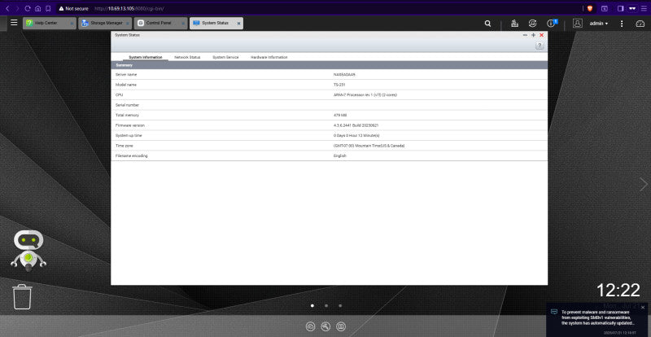Open background tasks icon in top bar

[x=514, y=24]
